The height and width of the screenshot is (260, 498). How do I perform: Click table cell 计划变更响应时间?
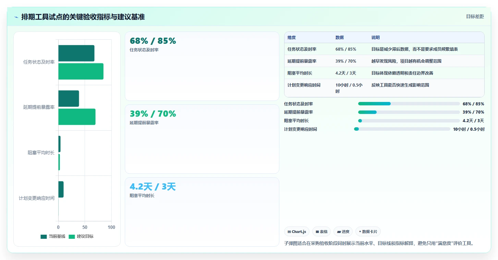pyautogui.click(x=304, y=85)
